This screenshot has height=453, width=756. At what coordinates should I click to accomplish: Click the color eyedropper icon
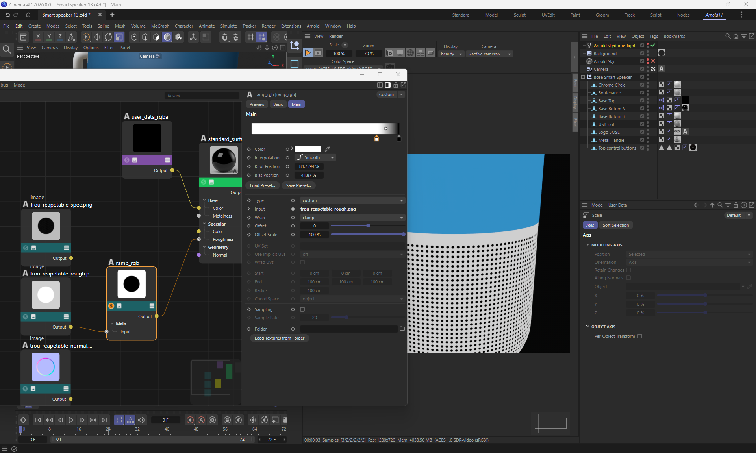pos(327,149)
